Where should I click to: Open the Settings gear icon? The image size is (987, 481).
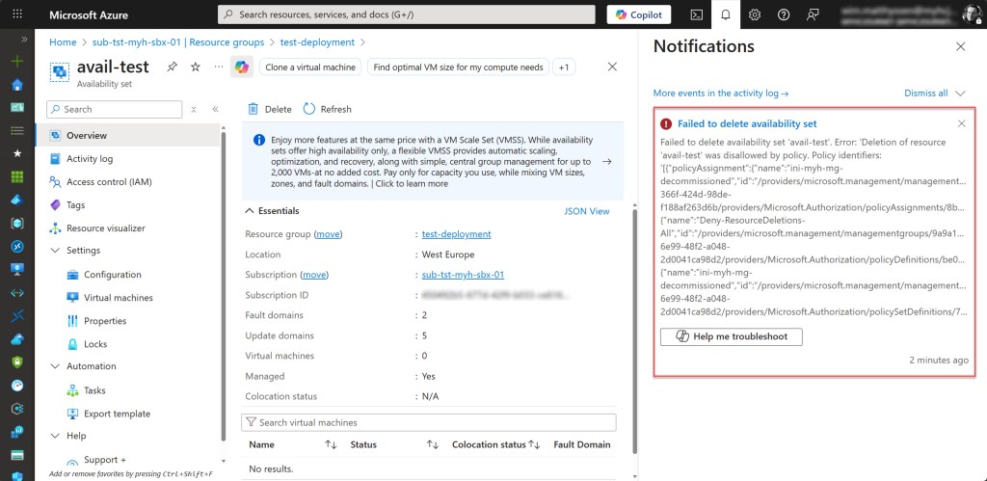coord(755,14)
